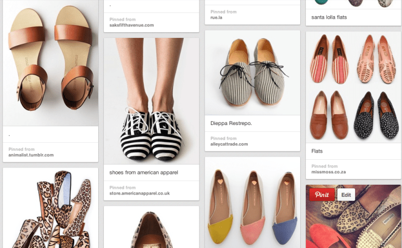Click the 'shoes from american apparel' caption

click(143, 172)
